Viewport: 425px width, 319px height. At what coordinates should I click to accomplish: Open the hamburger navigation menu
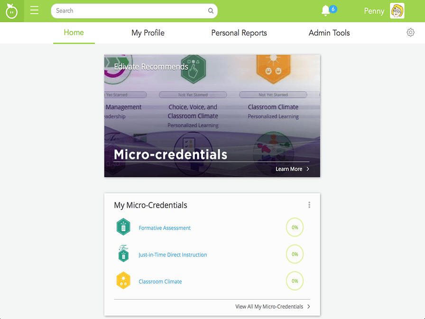point(35,10)
